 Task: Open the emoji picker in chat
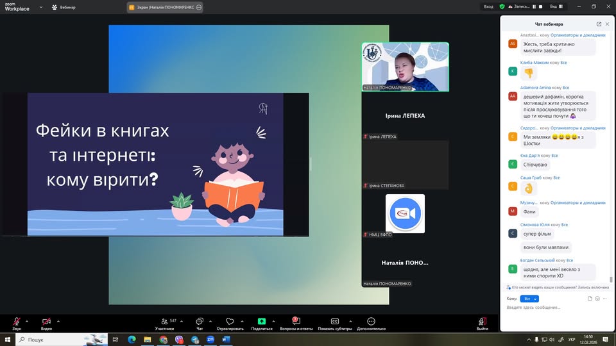pos(597,299)
